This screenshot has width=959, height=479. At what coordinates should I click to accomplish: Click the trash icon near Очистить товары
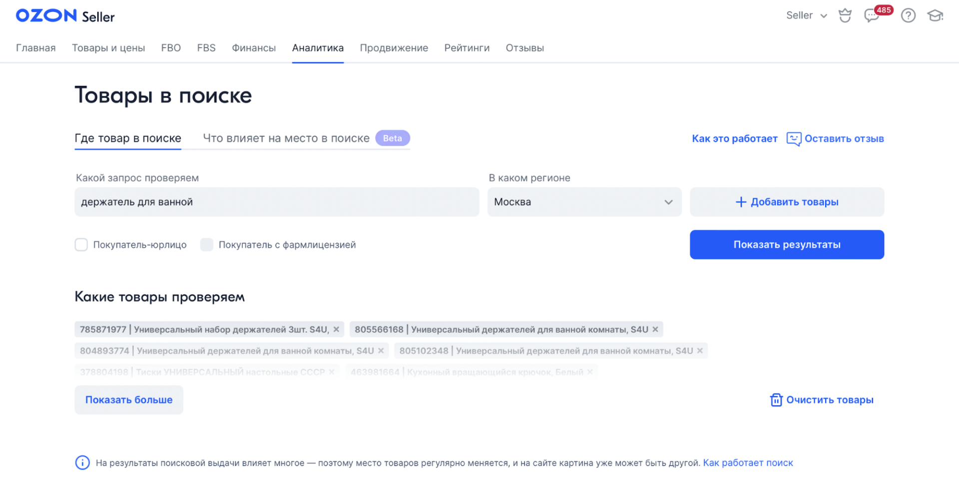(776, 400)
